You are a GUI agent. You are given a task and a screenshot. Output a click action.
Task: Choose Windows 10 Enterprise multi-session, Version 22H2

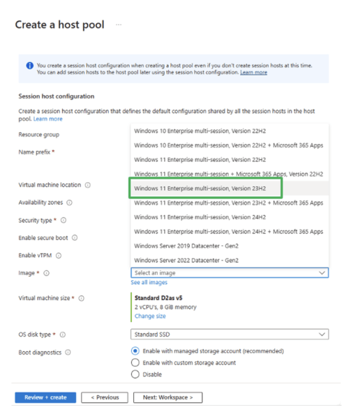[x=230, y=131]
